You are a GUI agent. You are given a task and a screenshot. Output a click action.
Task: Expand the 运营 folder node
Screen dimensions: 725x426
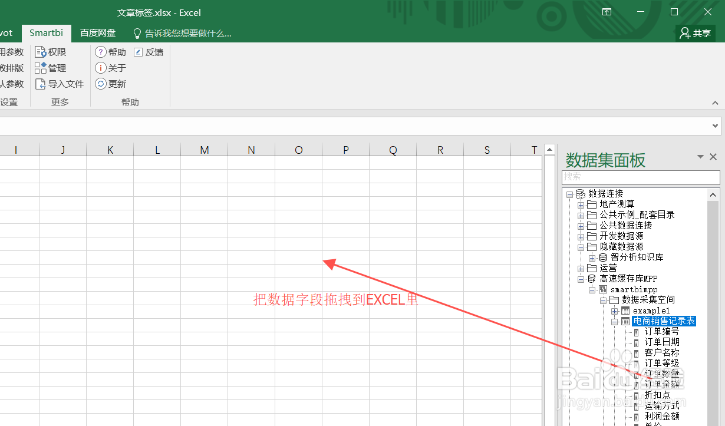[581, 268]
